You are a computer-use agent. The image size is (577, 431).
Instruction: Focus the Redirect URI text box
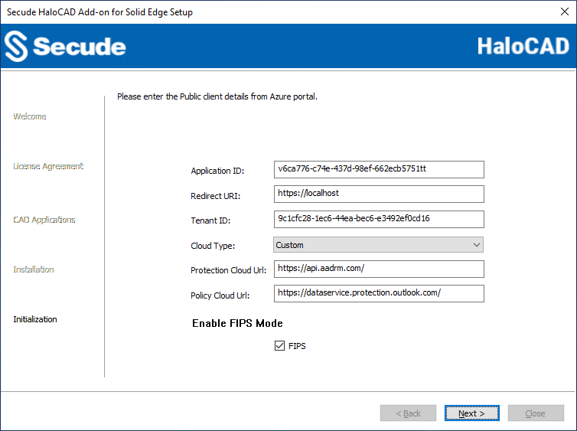pos(379,194)
